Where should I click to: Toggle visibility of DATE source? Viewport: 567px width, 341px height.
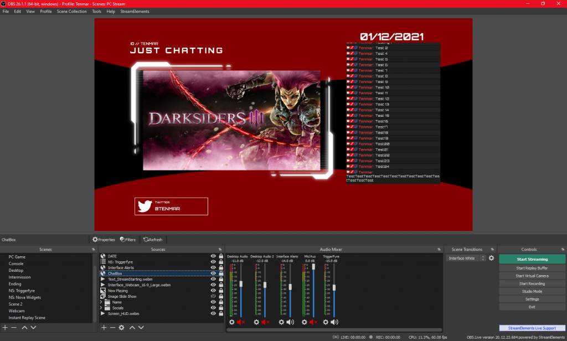tap(213, 256)
